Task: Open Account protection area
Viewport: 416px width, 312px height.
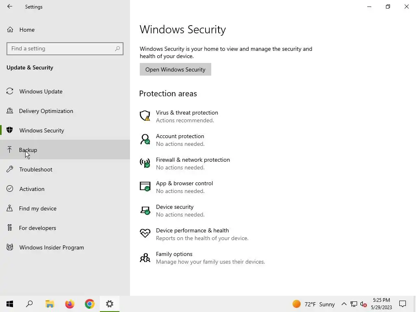Action: [180, 136]
